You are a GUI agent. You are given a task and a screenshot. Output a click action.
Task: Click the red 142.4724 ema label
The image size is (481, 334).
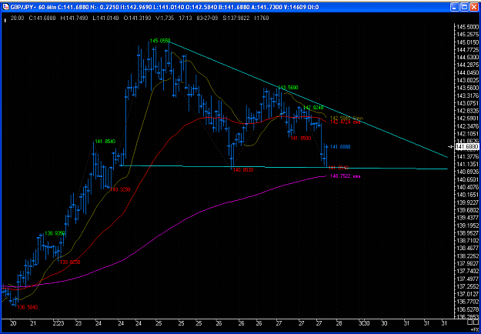(345, 122)
